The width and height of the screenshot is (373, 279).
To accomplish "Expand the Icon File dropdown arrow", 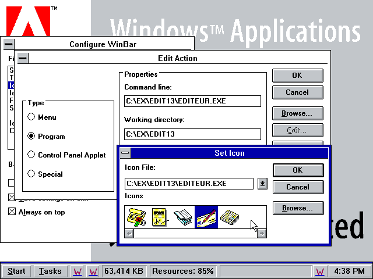I will (x=262, y=184).
